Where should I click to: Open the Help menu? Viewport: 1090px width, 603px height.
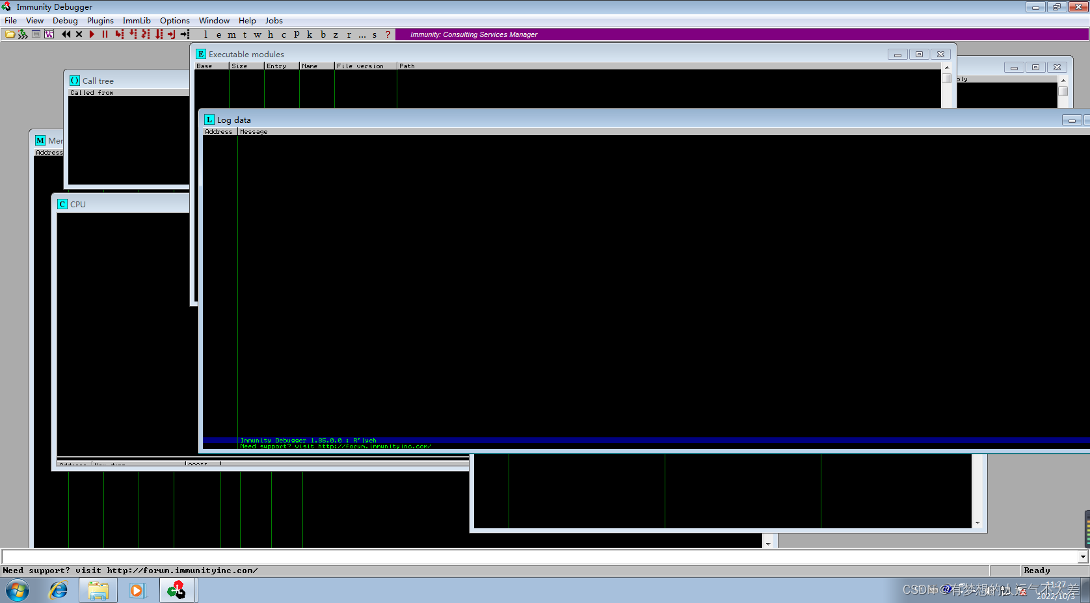pyautogui.click(x=247, y=21)
